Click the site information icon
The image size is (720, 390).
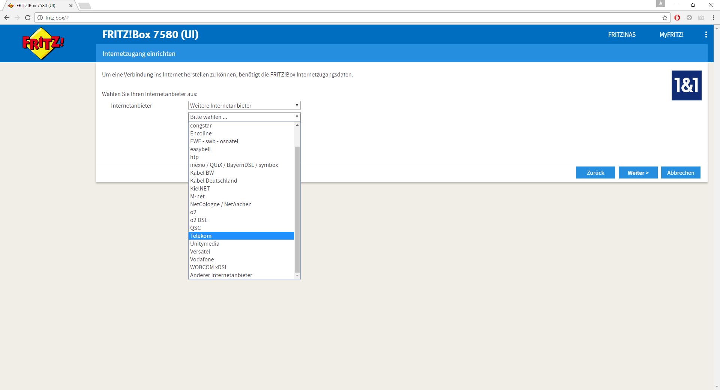[40, 18]
